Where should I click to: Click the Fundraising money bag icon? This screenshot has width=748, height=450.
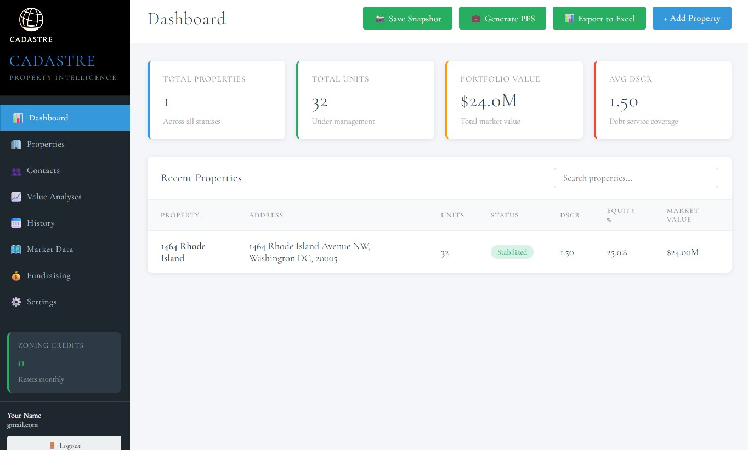pyautogui.click(x=17, y=275)
